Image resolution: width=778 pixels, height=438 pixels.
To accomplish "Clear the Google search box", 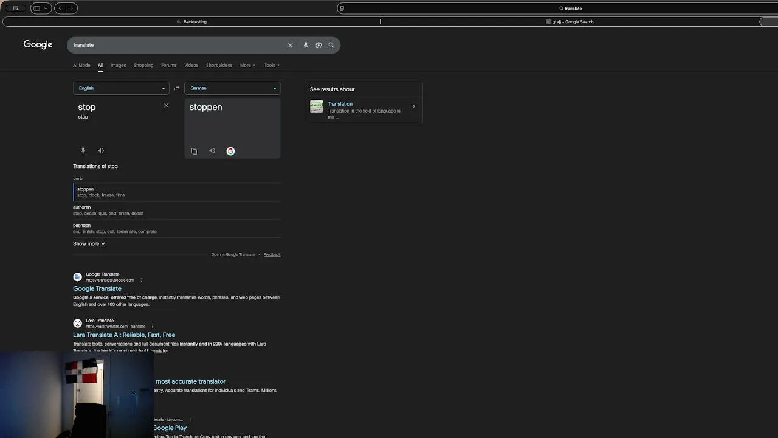I will [290, 45].
